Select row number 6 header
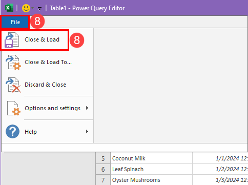Image resolution: width=248 pixels, height=185 pixels. [103, 169]
